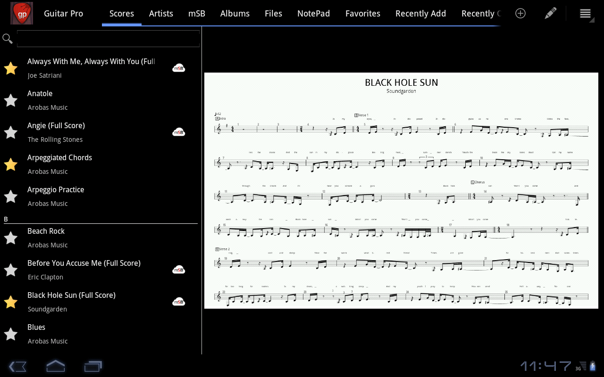Favorite the Beach Rock score

pos(10,238)
